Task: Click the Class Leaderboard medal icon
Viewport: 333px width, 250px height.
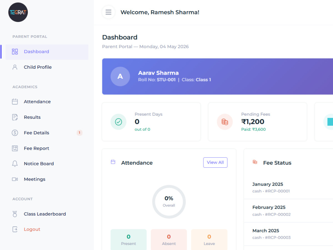Action: click(15, 214)
